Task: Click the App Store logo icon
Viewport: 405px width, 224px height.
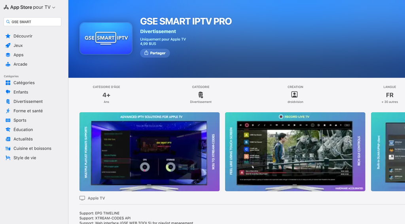Action: pyautogui.click(x=6, y=7)
